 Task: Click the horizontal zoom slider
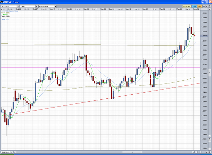[x=200, y=152]
